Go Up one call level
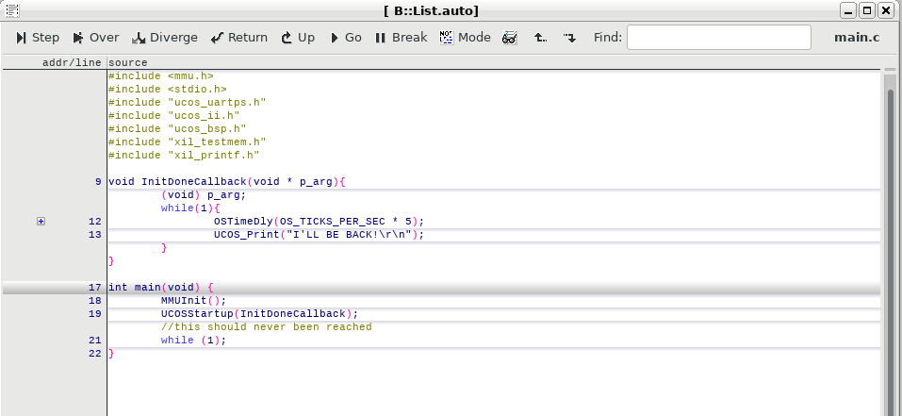Viewport: 902px width, 416px height. tap(298, 38)
